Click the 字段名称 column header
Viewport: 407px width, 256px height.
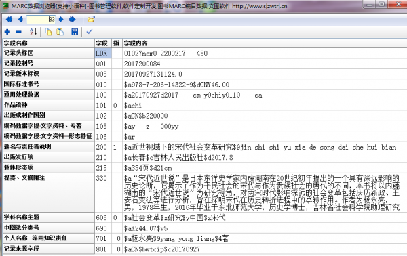(x=49, y=43)
